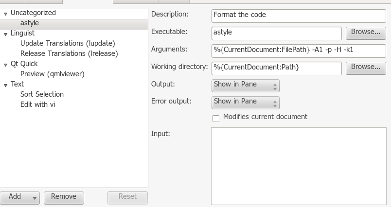Click the Description field
Image resolution: width=391 pixels, height=207 pixels.
point(299,16)
